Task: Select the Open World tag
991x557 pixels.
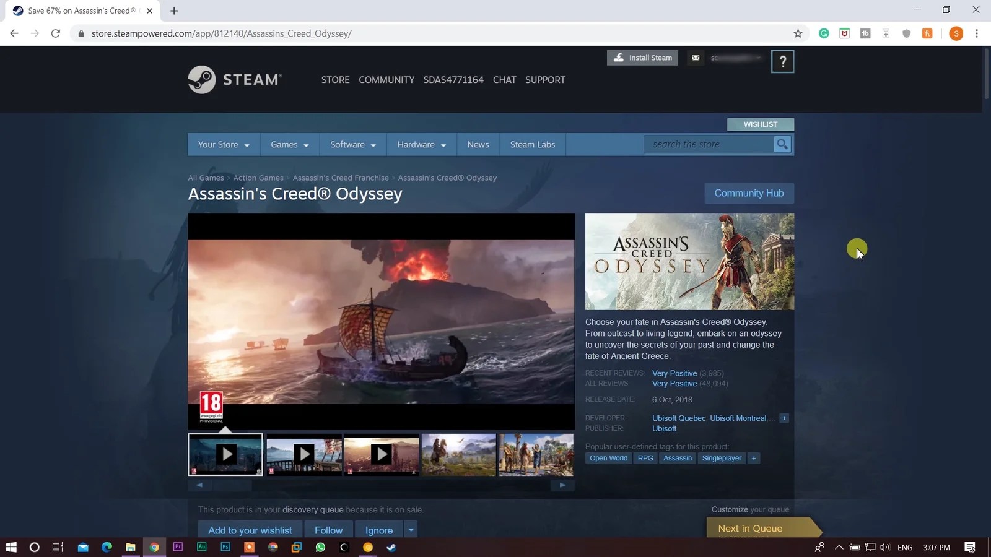Action: [608, 458]
